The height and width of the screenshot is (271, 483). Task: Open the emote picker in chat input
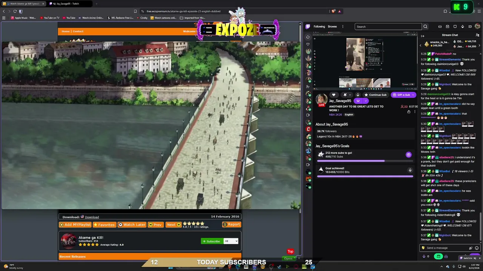coord(477,248)
